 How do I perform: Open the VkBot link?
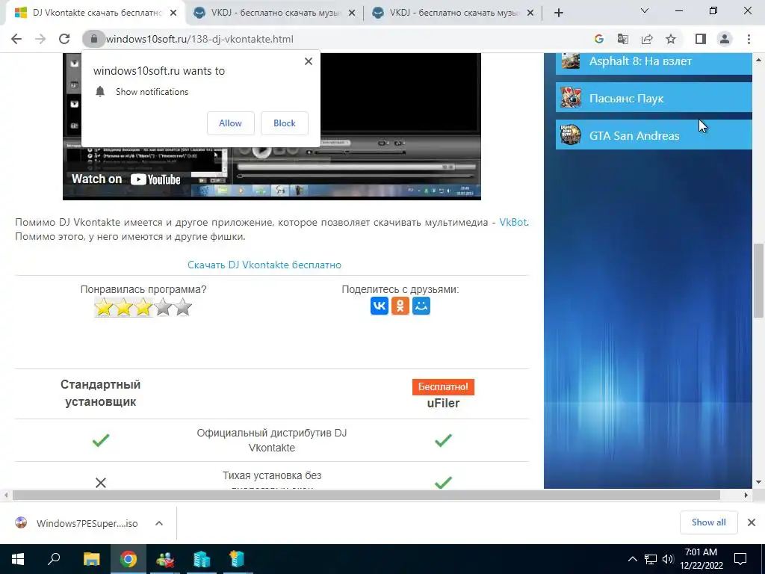pyautogui.click(x=512, y=222)
